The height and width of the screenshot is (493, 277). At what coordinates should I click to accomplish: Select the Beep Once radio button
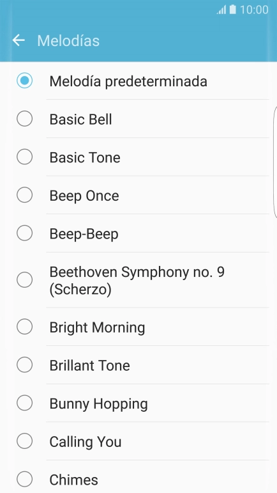point(24,195)
